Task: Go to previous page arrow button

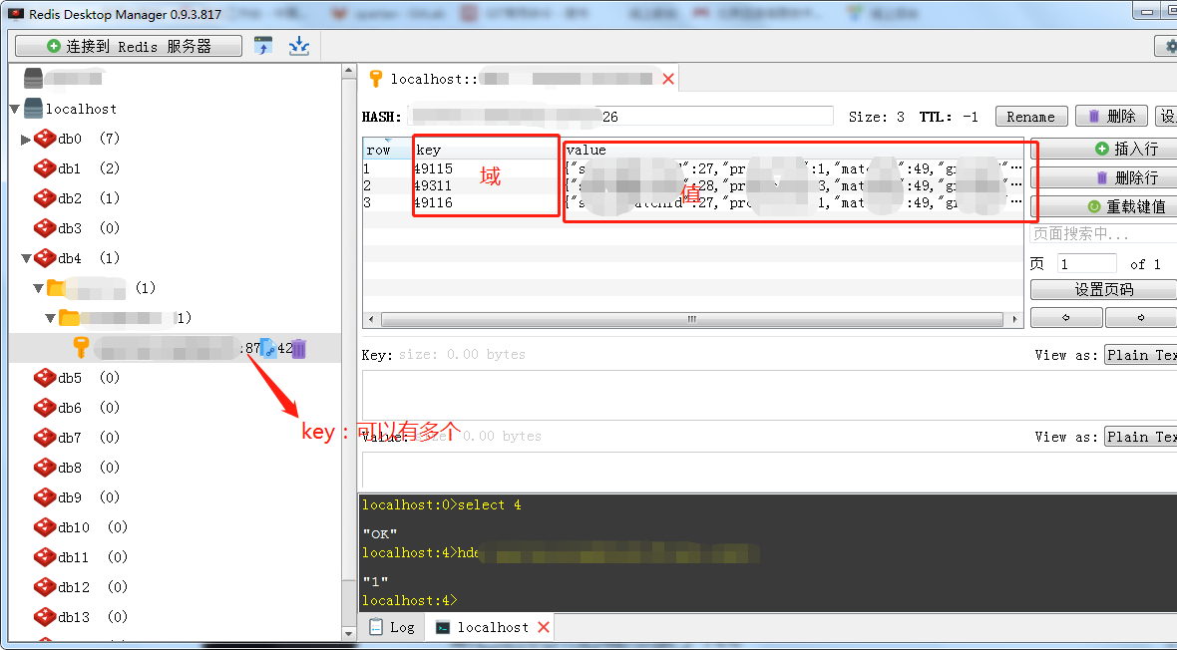Action: click(1066, 317)
